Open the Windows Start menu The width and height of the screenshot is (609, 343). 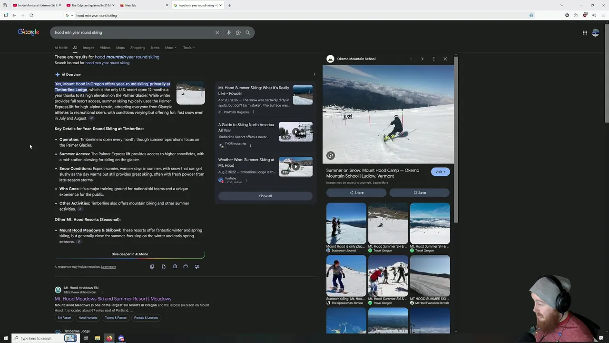(x=6, y=338)
